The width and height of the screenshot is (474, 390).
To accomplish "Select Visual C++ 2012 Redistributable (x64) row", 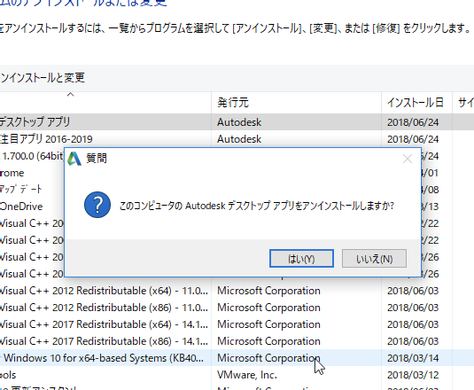I will click(x=237, y=291).
